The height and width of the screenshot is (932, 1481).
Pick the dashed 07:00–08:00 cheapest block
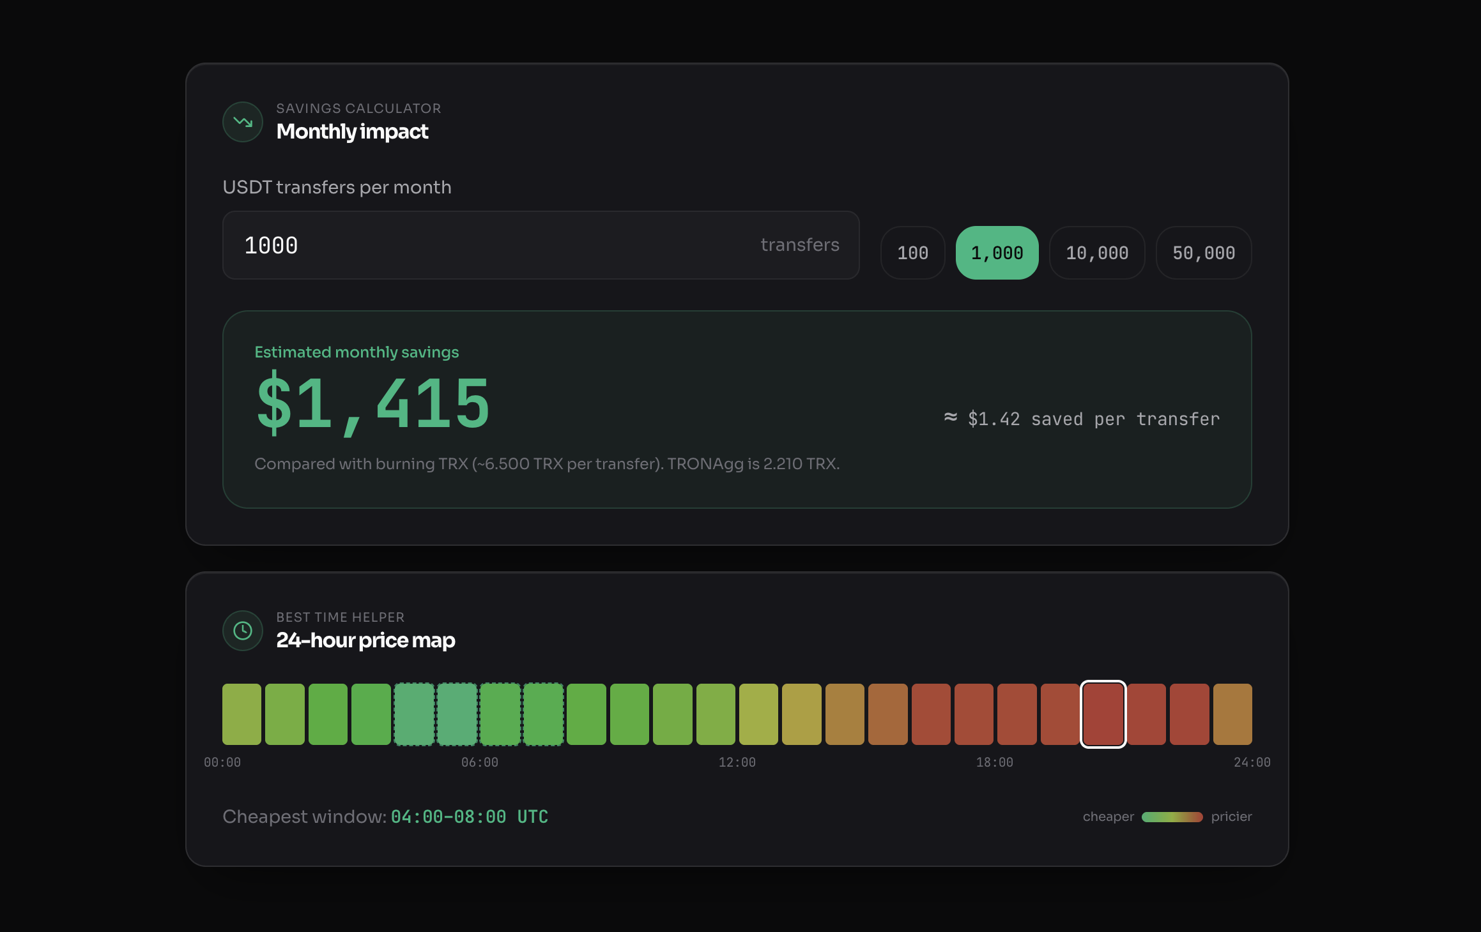[543, 714]
